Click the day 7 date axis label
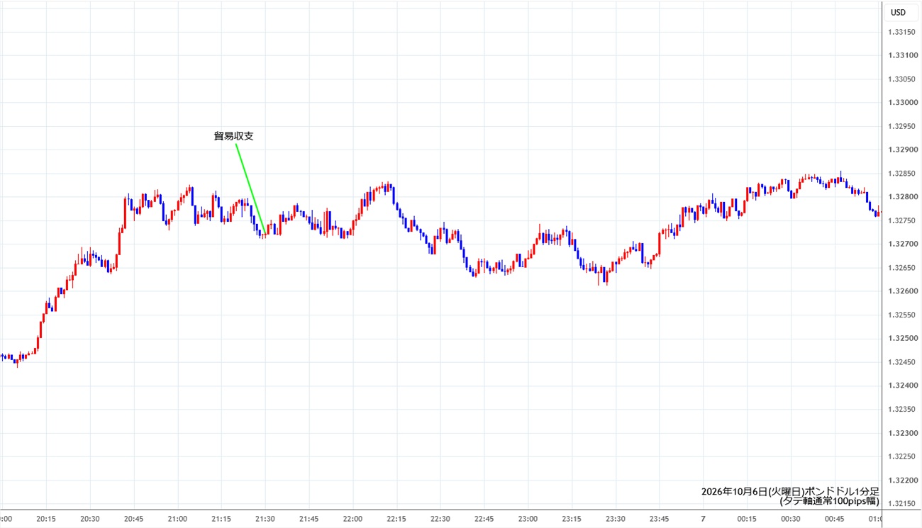The height and width of the screenshot is (528, 922). pos(704,519)
